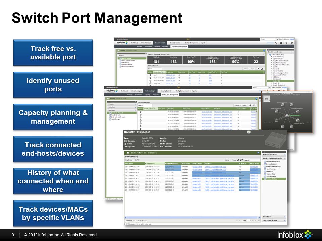Image resolution: width=322 pixels, height=241 pixels.
Task: Select Topology subtab in middle window
Action: (x=148, y=95)
